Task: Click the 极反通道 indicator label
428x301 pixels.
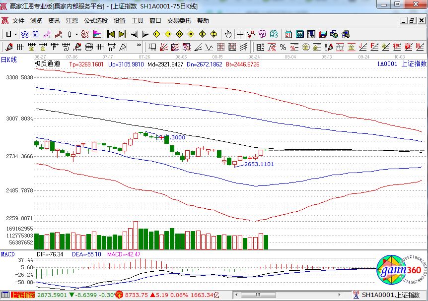Action: point(47,64)
